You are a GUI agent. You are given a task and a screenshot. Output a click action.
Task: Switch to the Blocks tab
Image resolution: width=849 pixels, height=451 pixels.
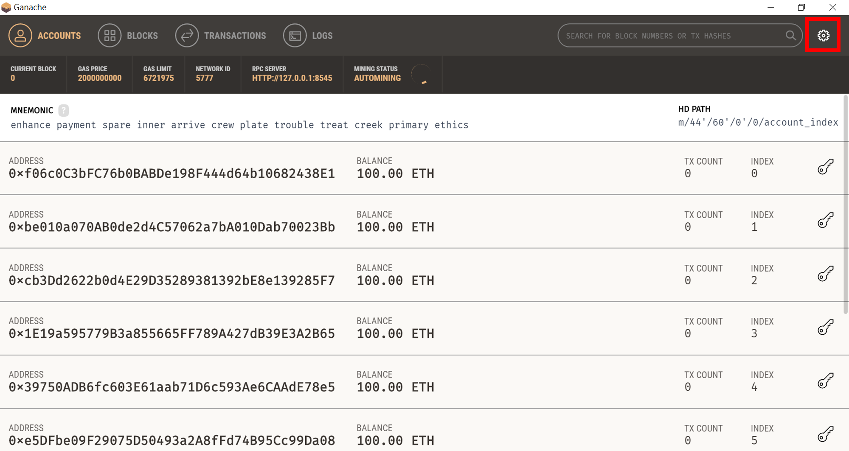pyautogui.click(x=128, y=36)
